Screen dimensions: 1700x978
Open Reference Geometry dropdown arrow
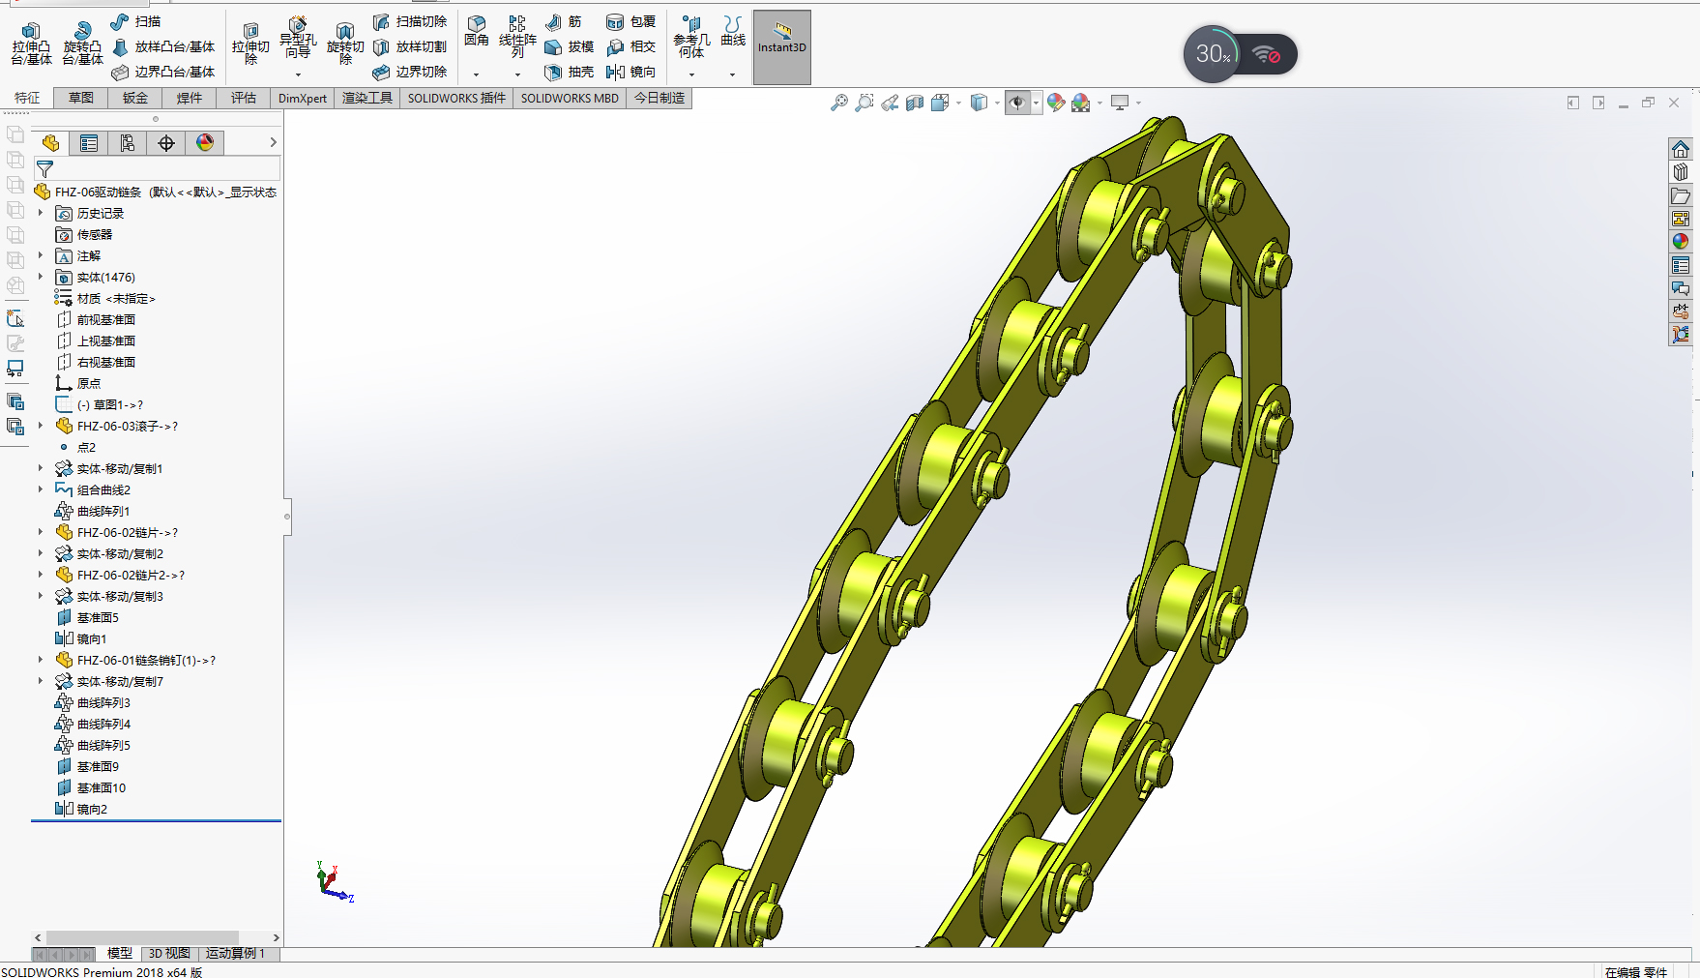click(691, 74)
